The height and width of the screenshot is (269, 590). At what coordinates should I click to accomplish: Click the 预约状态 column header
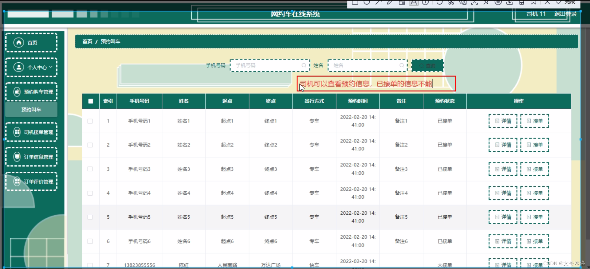coord(445,101)
